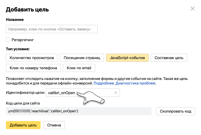Choose Посещение страниц condition type

tap(82, 58)
